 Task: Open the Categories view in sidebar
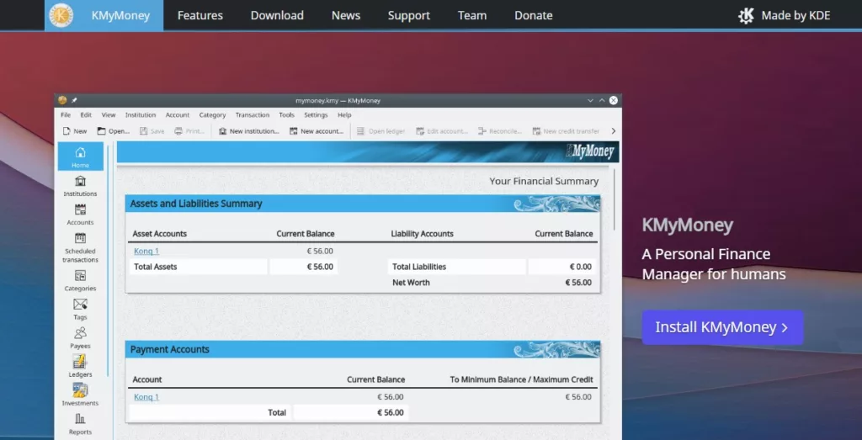coord(80,281)
